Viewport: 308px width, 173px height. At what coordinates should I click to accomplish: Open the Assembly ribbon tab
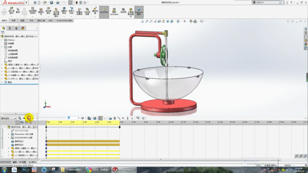click(x=4, y=20)
